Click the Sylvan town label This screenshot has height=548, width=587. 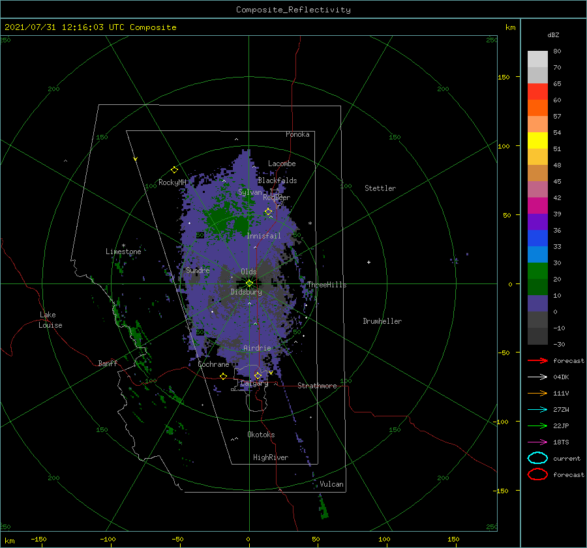pyautogui.click(x=250, y=192)
